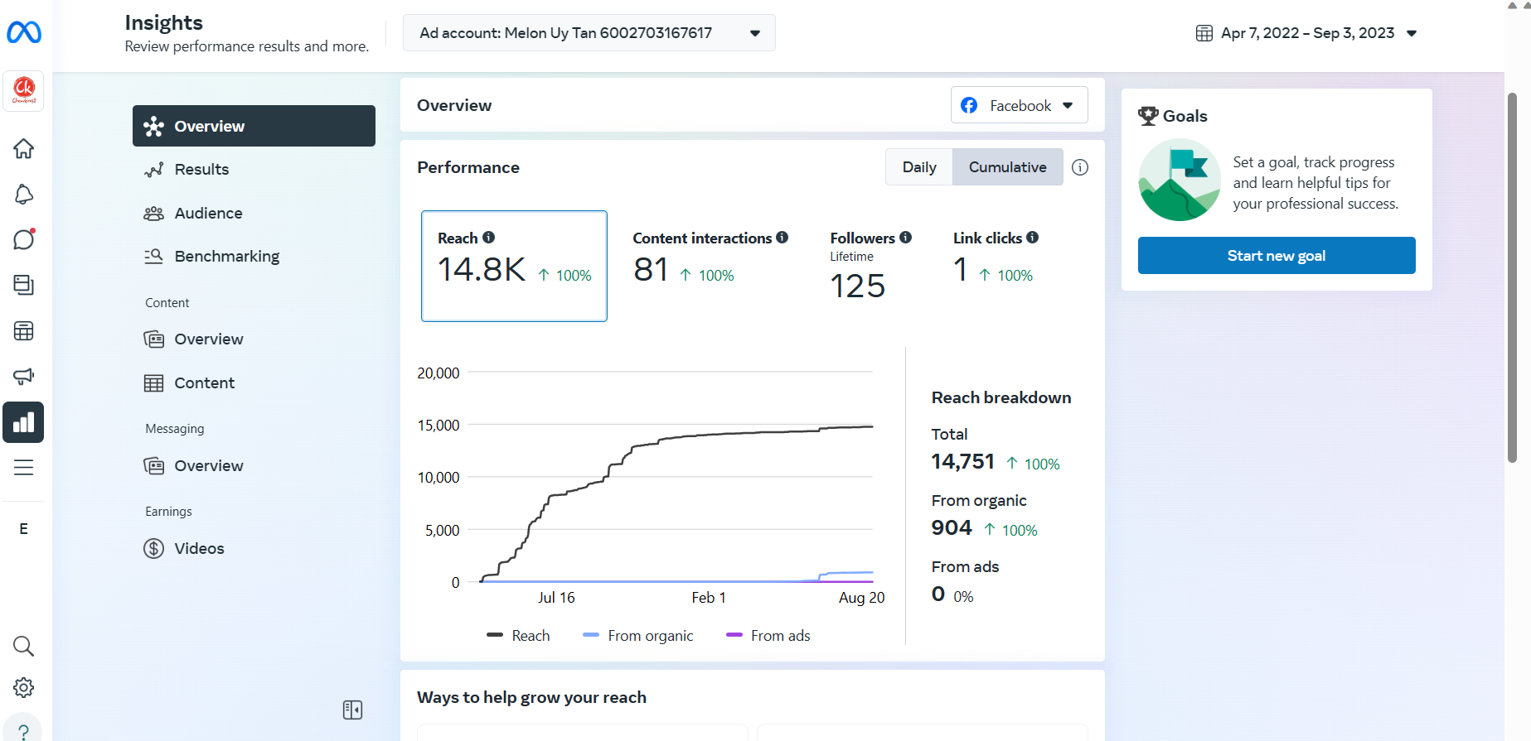Open the Facebook platform dropdown
The image size is (1531, 741).
1019,105
